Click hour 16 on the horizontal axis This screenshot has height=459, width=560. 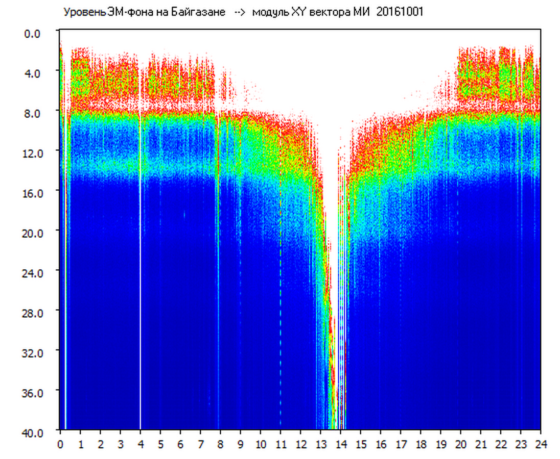pyautogui.click(x=381, y=444)
